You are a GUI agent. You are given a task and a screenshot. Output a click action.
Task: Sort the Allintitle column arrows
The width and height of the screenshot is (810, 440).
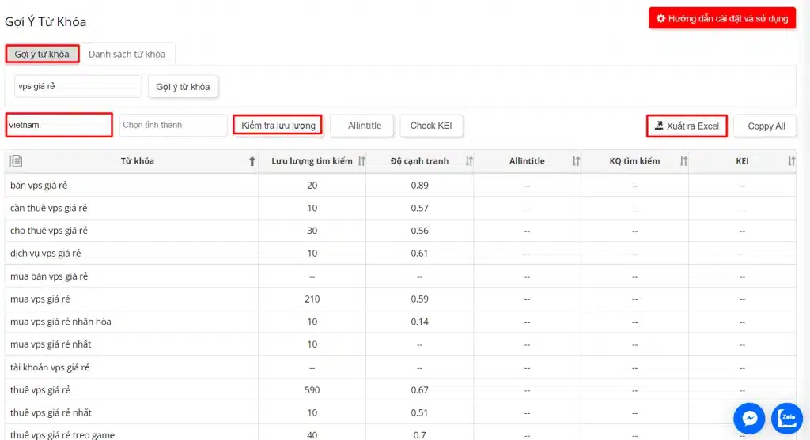(576, 161)
